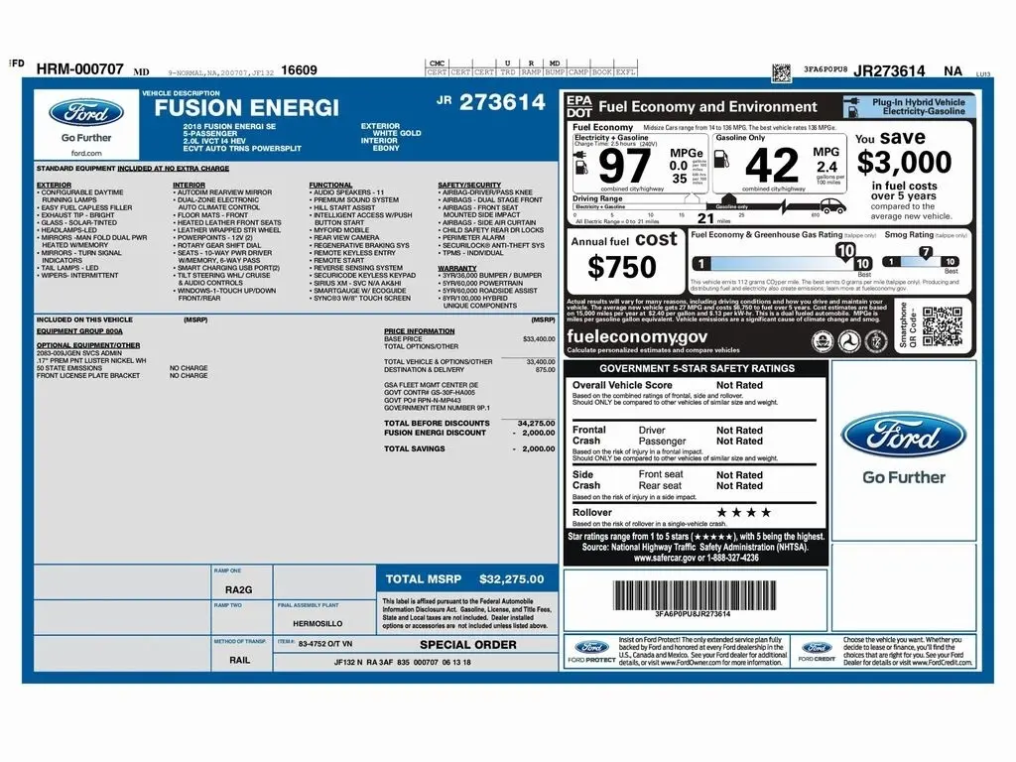Click the TOTAL BEFORE DISCOUNTS 34,275.00 line
The height and width of the screenshot is (762, 1016).
[x=469, y=423]
